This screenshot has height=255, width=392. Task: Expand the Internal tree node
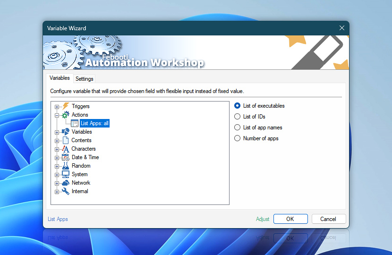pyautogui.click(x=57, y=192)
